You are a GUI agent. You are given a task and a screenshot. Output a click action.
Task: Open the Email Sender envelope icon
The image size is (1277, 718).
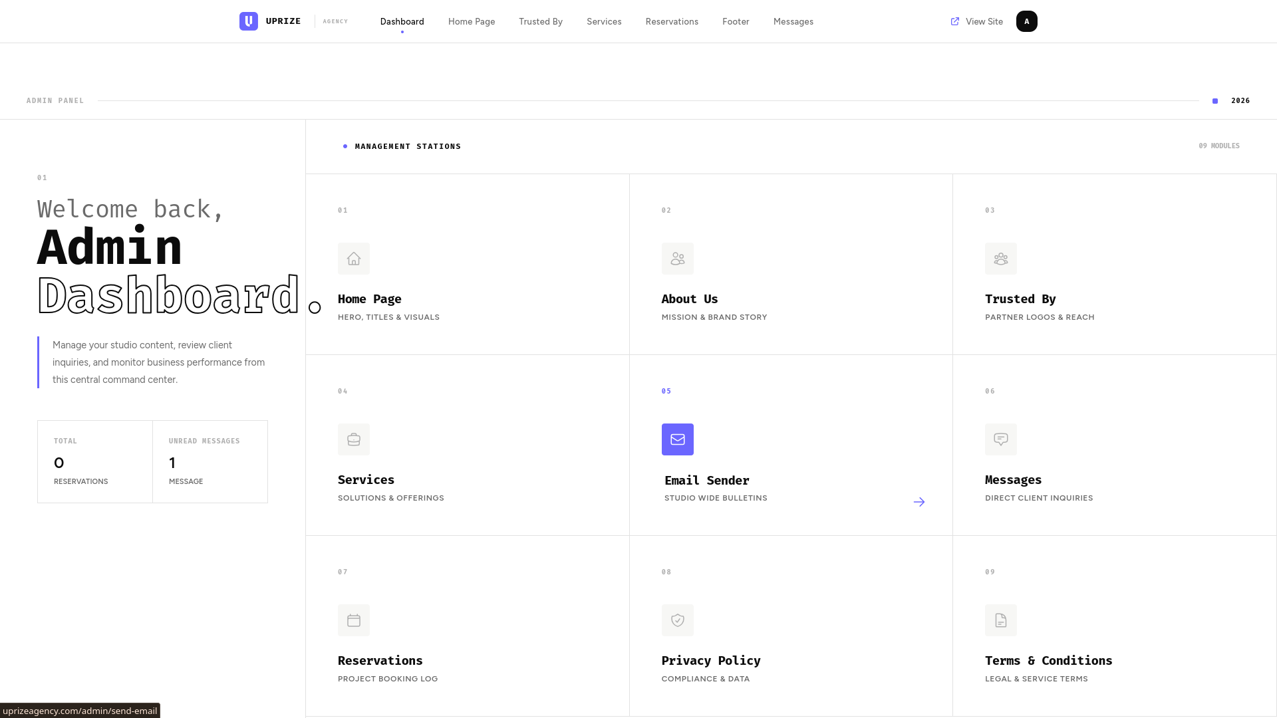(678, 439)
